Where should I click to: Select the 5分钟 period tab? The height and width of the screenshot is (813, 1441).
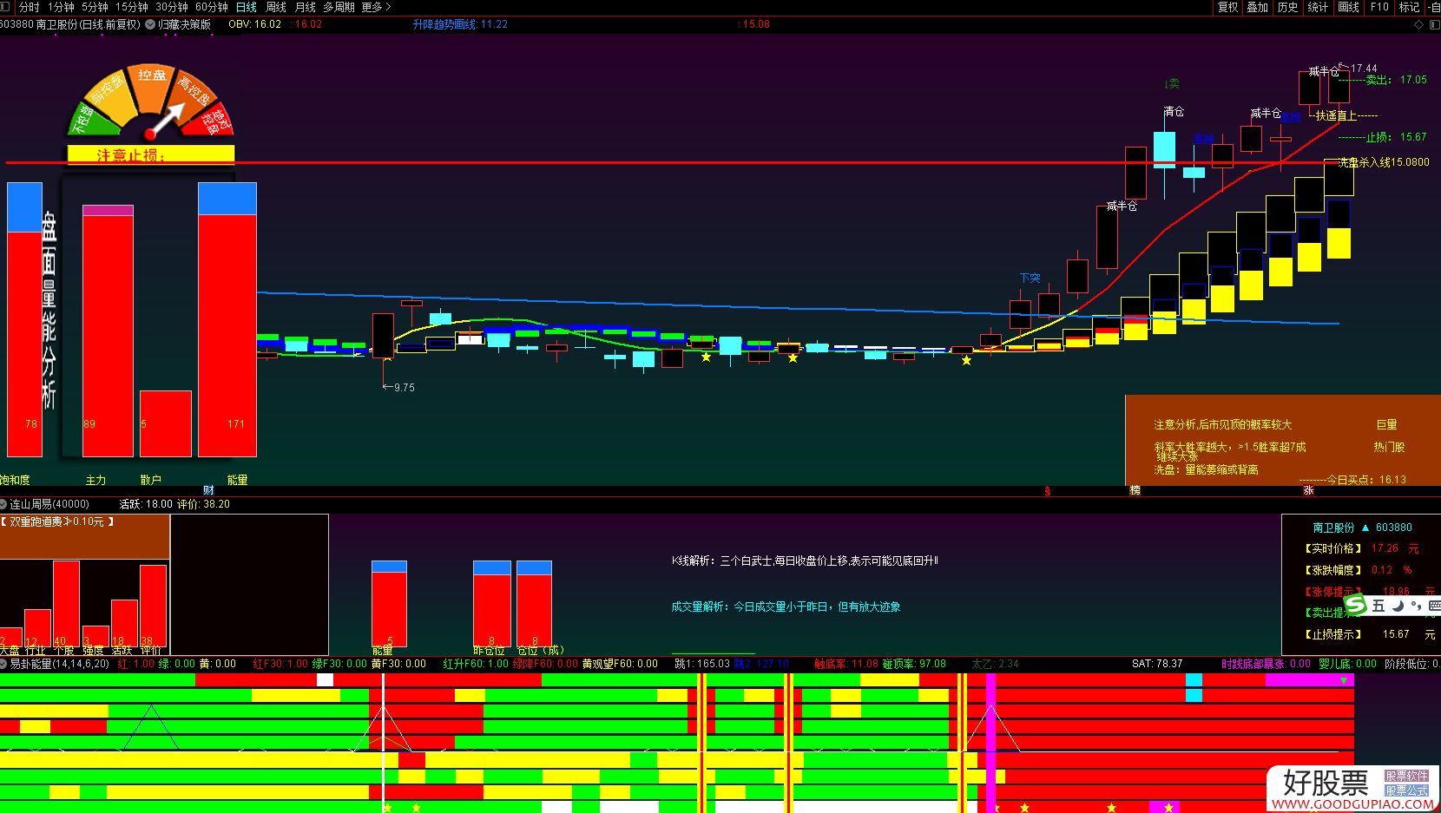[95, 7]
